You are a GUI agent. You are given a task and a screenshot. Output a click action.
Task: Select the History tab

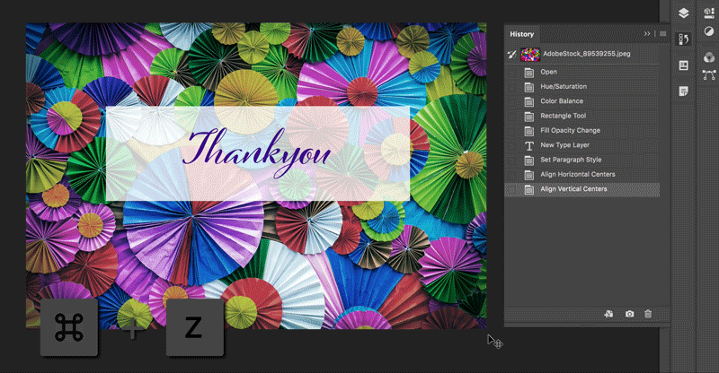coord(522,34)
